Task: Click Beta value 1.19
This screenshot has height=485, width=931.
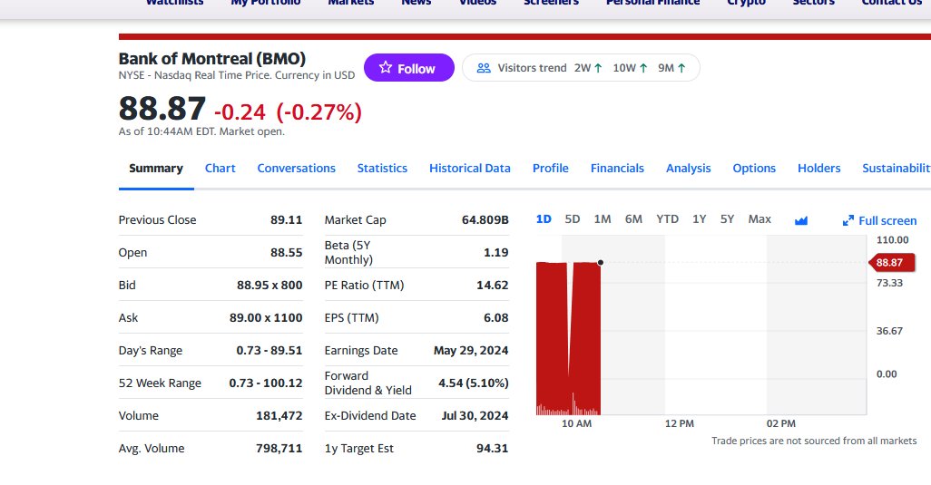Action: click(495, 253)
